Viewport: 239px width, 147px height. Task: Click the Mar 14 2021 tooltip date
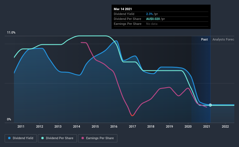[x=123, y=9]
